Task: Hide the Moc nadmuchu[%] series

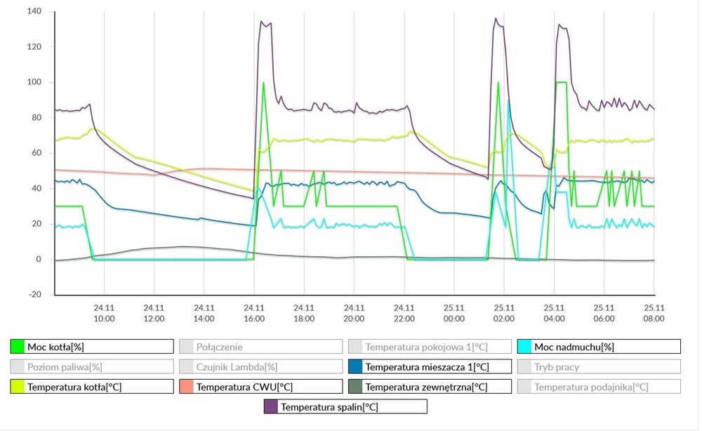Action: point(598,346)
